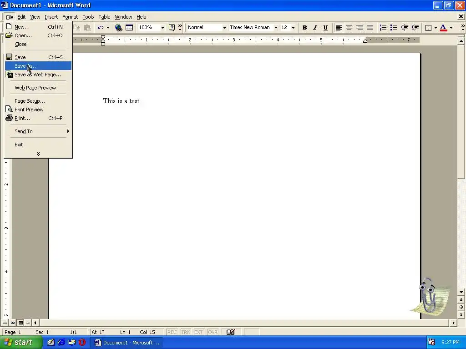Choose Print... from File menu
466x349 pixels.
click(x=38, y=118)
